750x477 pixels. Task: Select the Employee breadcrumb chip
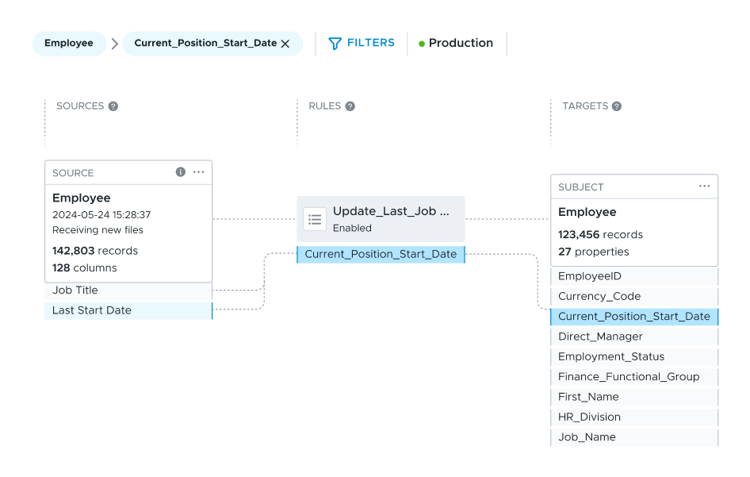pyautogui.click(x=68, y=44)
